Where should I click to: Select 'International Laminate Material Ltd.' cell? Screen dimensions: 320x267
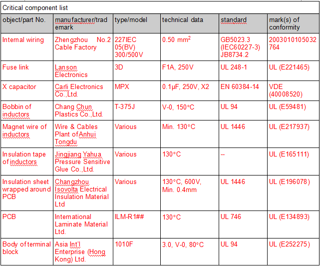pos(83,224)
